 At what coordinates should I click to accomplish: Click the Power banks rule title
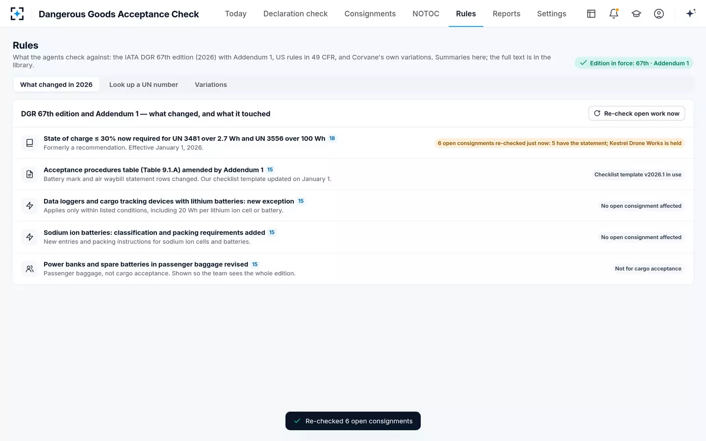click(x=146, y=265)
